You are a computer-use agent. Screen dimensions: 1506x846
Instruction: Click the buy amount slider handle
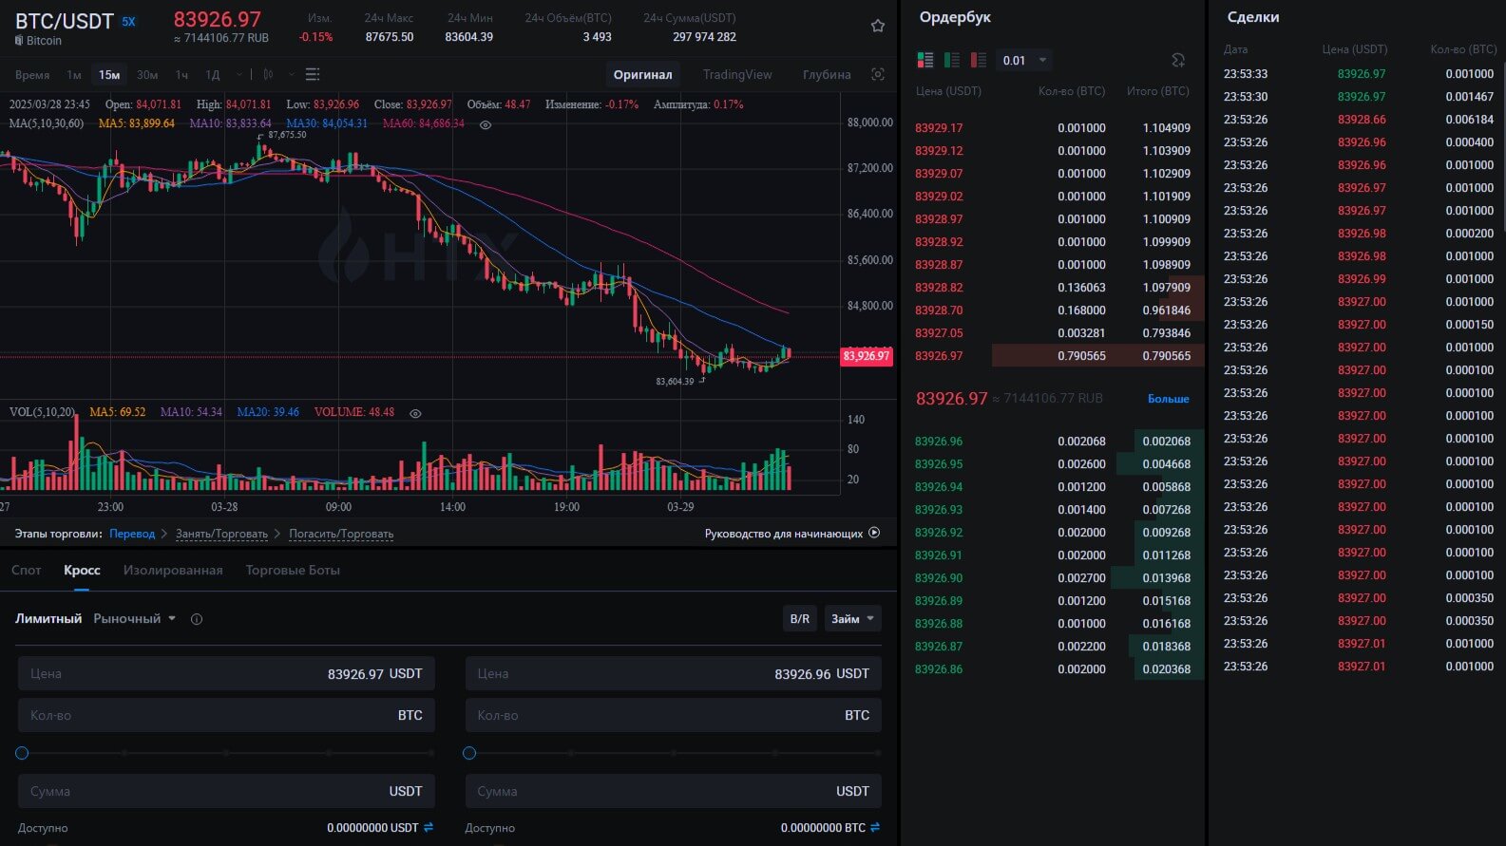point(22,753)
